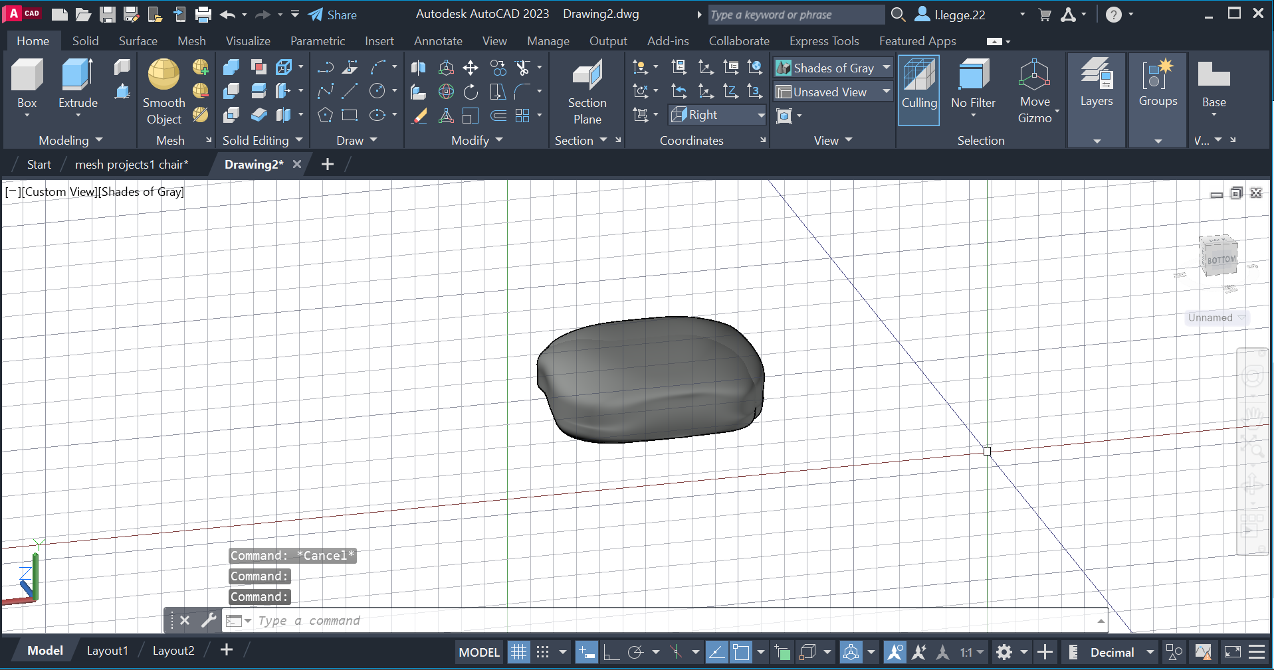Toggle polar tracking in status bar
Screen dimensions: 1274x670
coord(635,652)
